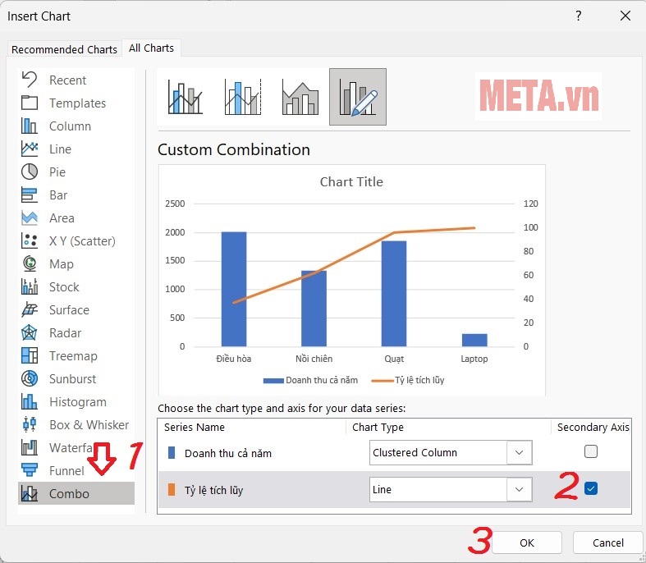The height and width of the screenshot is (563, 646).
Task: Select Combo chart category in list
Action: [x=69, y=494]
